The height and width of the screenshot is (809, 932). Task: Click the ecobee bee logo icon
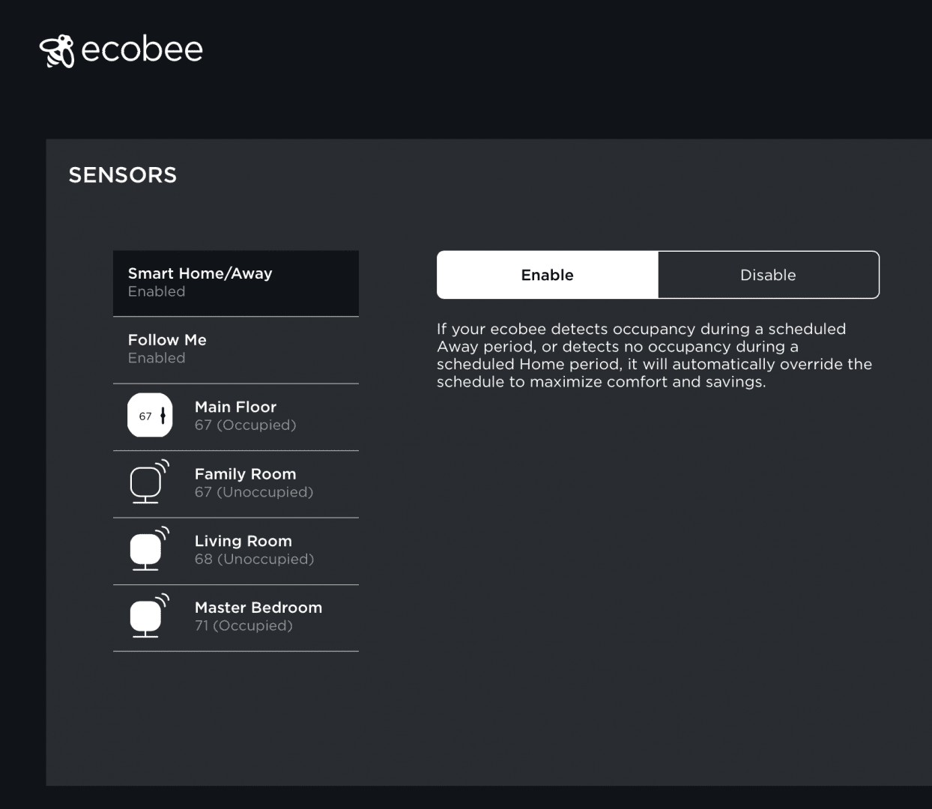coord(57,51)
